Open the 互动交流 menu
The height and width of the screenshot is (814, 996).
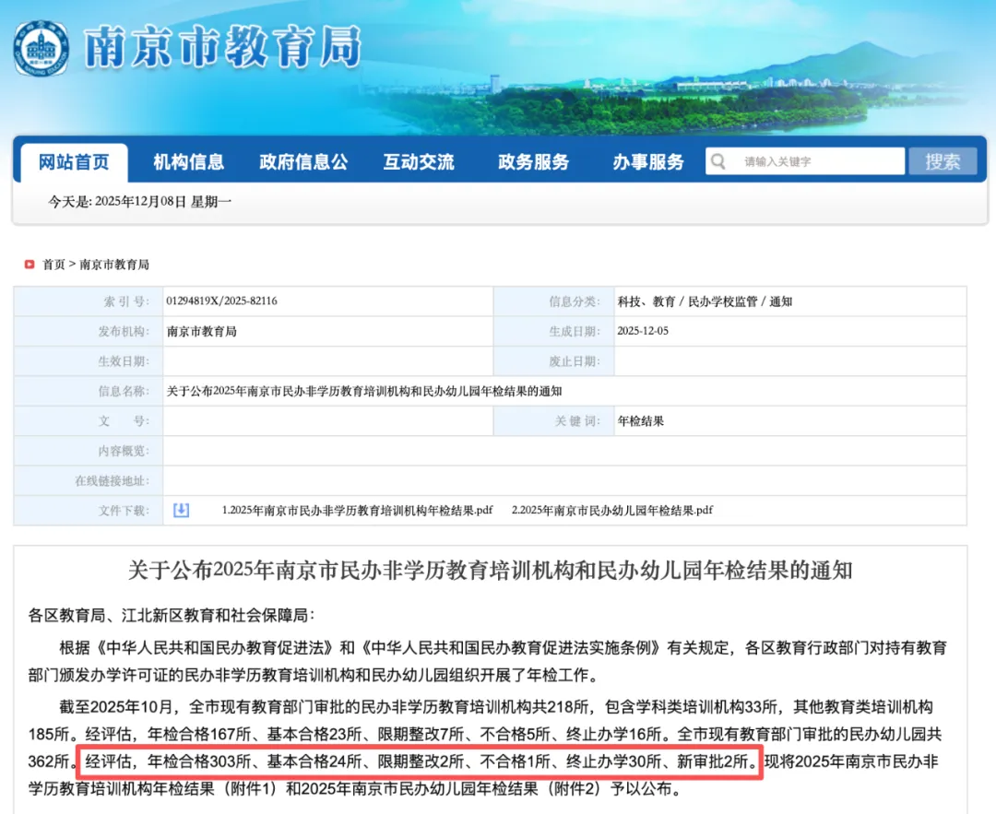pos(419,162)
